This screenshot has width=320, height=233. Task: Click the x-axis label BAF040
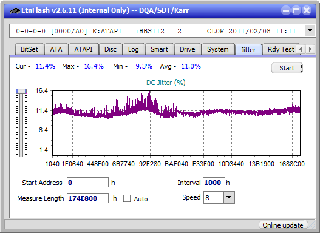[176, 164]
